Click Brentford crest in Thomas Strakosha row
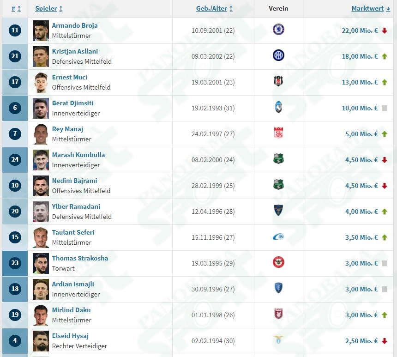This screenshot has width=397, height=357. (x=278, y=262)
